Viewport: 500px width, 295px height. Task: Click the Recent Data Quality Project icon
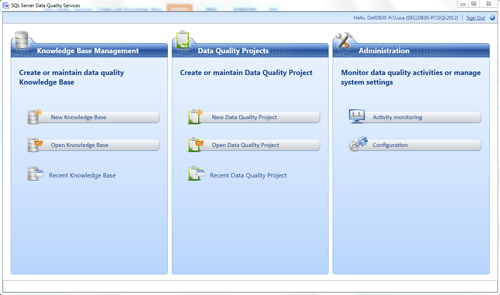(195, 173)
